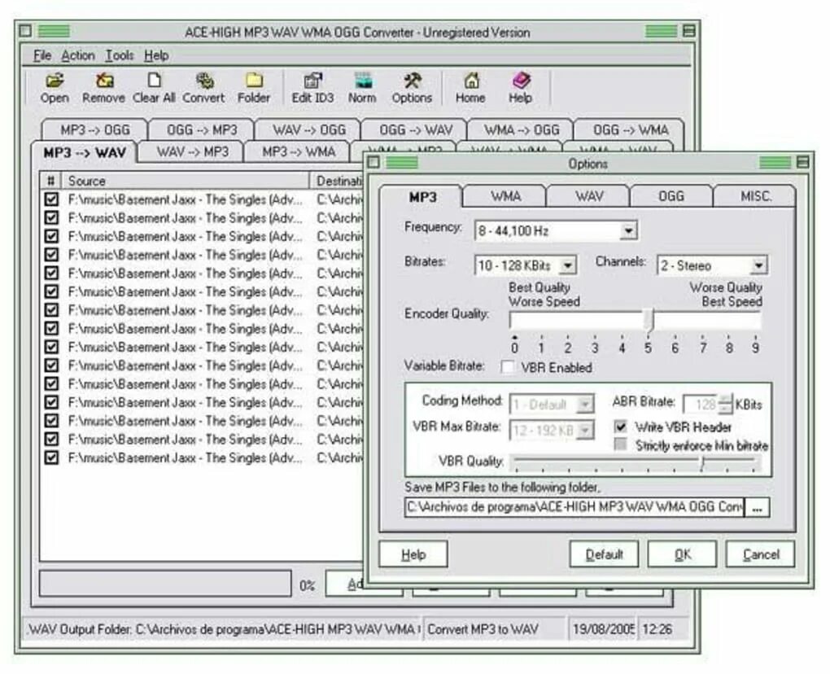Click the Remove toolbar icon
The width and height of the screenshot is (830, 674).
pos(104,88)
